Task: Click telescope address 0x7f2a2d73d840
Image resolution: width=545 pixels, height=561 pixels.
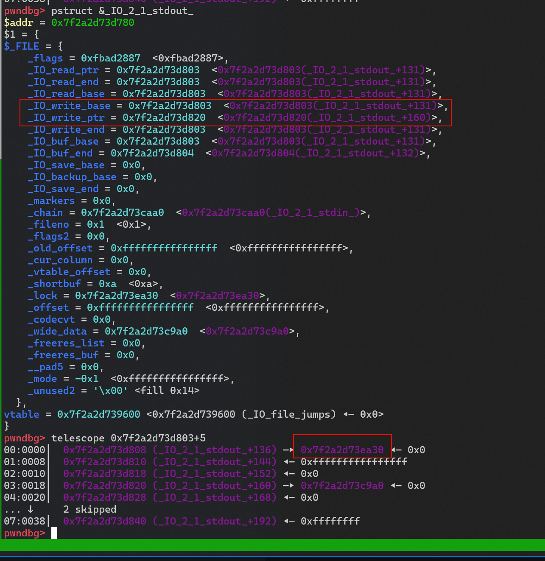Action: 105,521
